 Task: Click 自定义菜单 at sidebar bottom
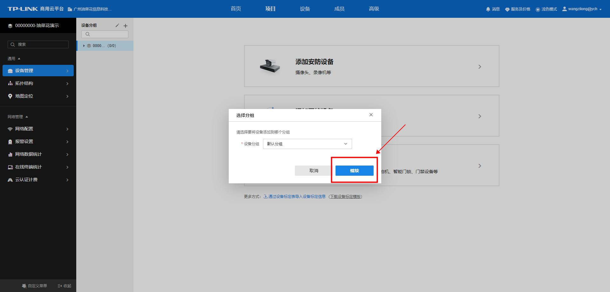tap(34, 286)
